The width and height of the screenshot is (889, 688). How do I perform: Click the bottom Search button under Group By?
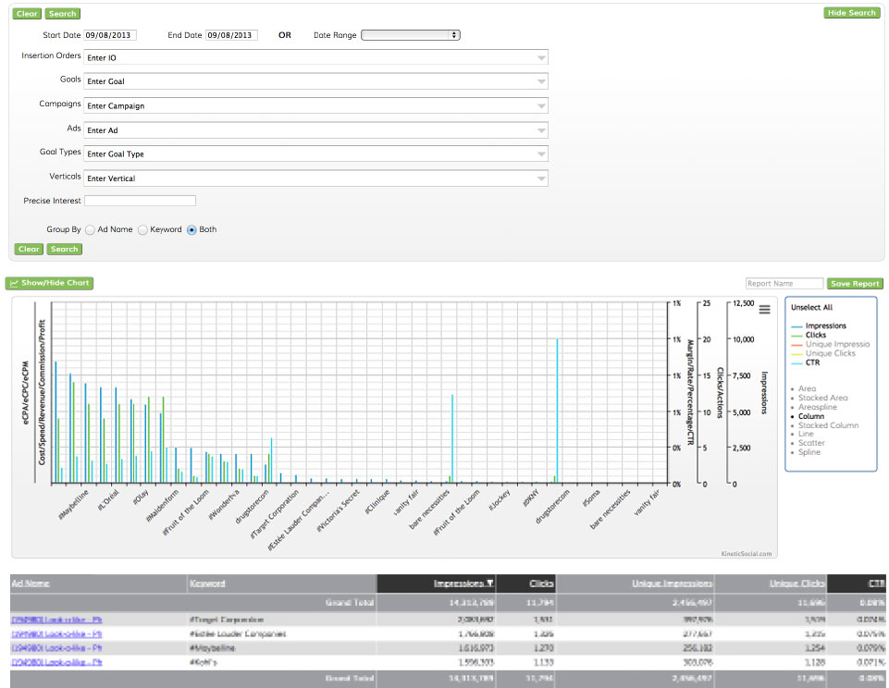[64, 249]
